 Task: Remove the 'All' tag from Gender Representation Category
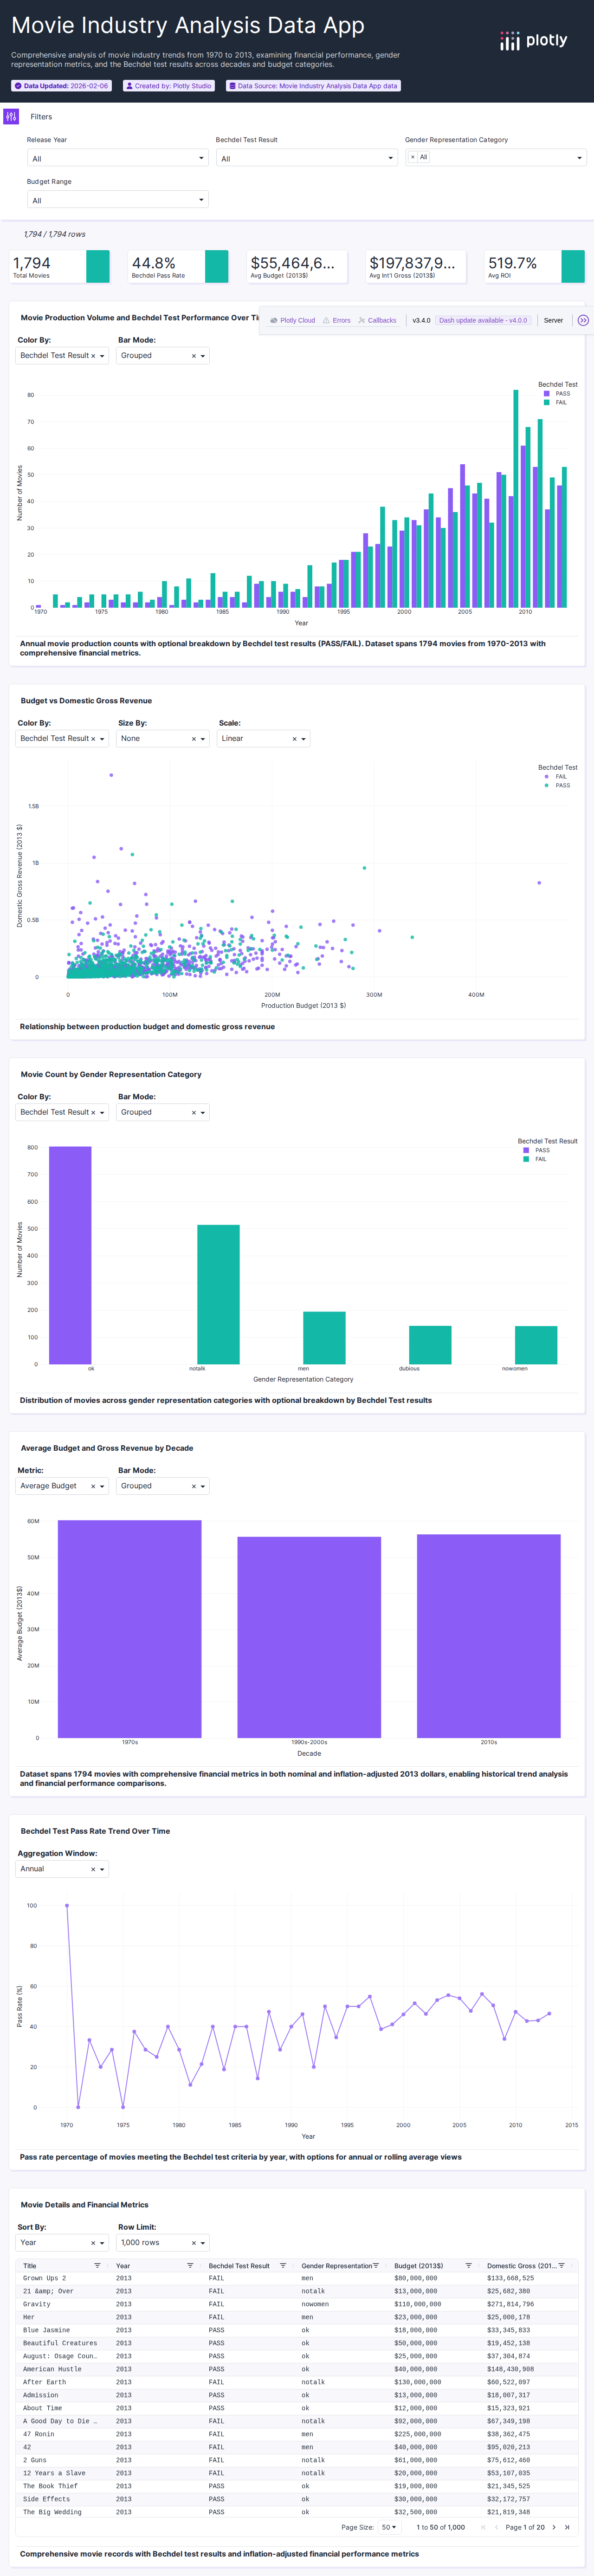[412, 157]
